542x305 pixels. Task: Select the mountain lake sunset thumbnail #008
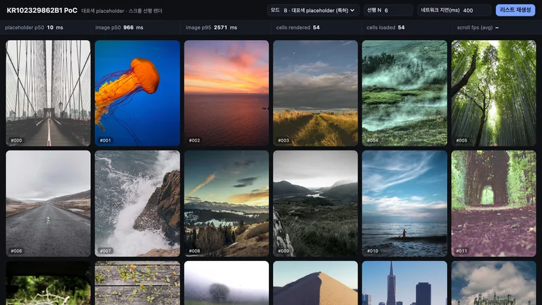pyautogui.click(x=226, y=203)
